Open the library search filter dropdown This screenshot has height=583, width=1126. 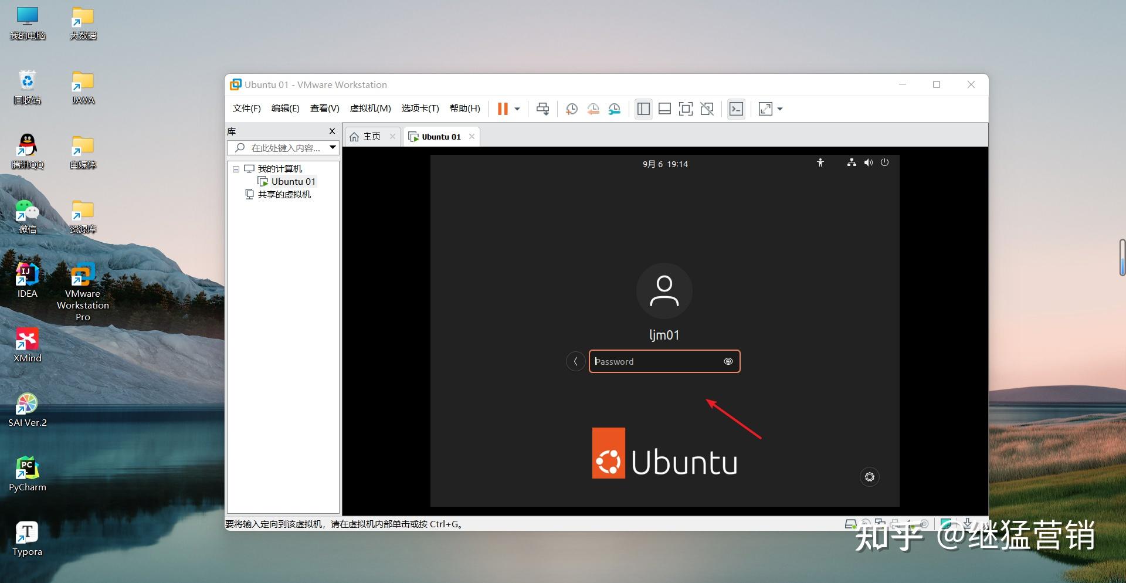click(x=333, y=148)
